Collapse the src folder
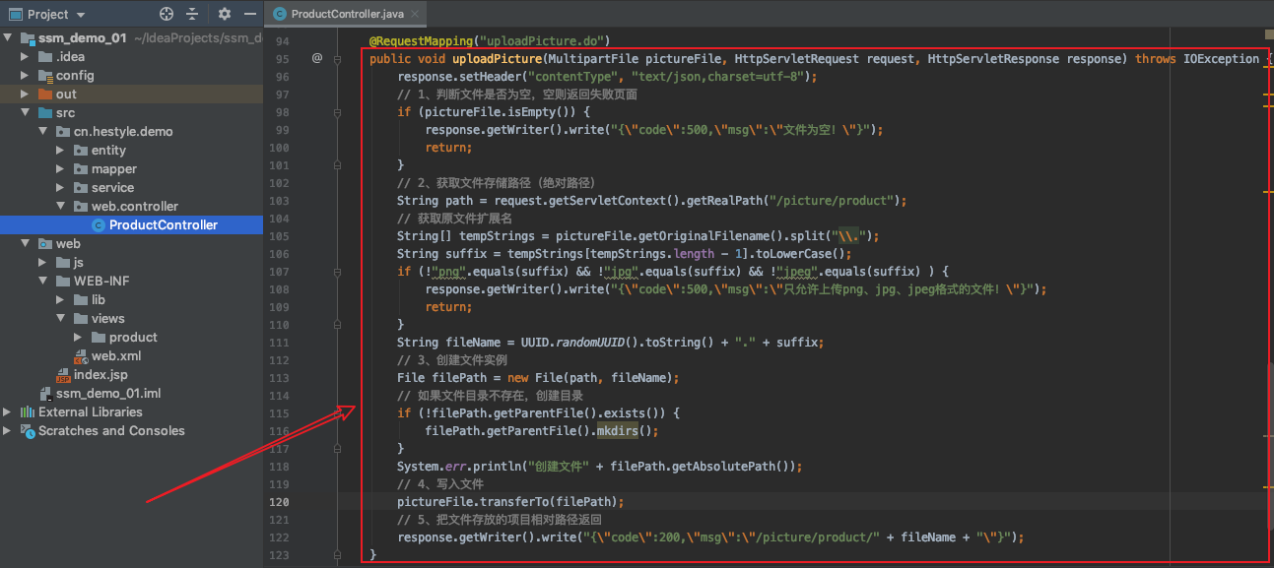Screen dimensions: 1274x568 coord(27,112)
